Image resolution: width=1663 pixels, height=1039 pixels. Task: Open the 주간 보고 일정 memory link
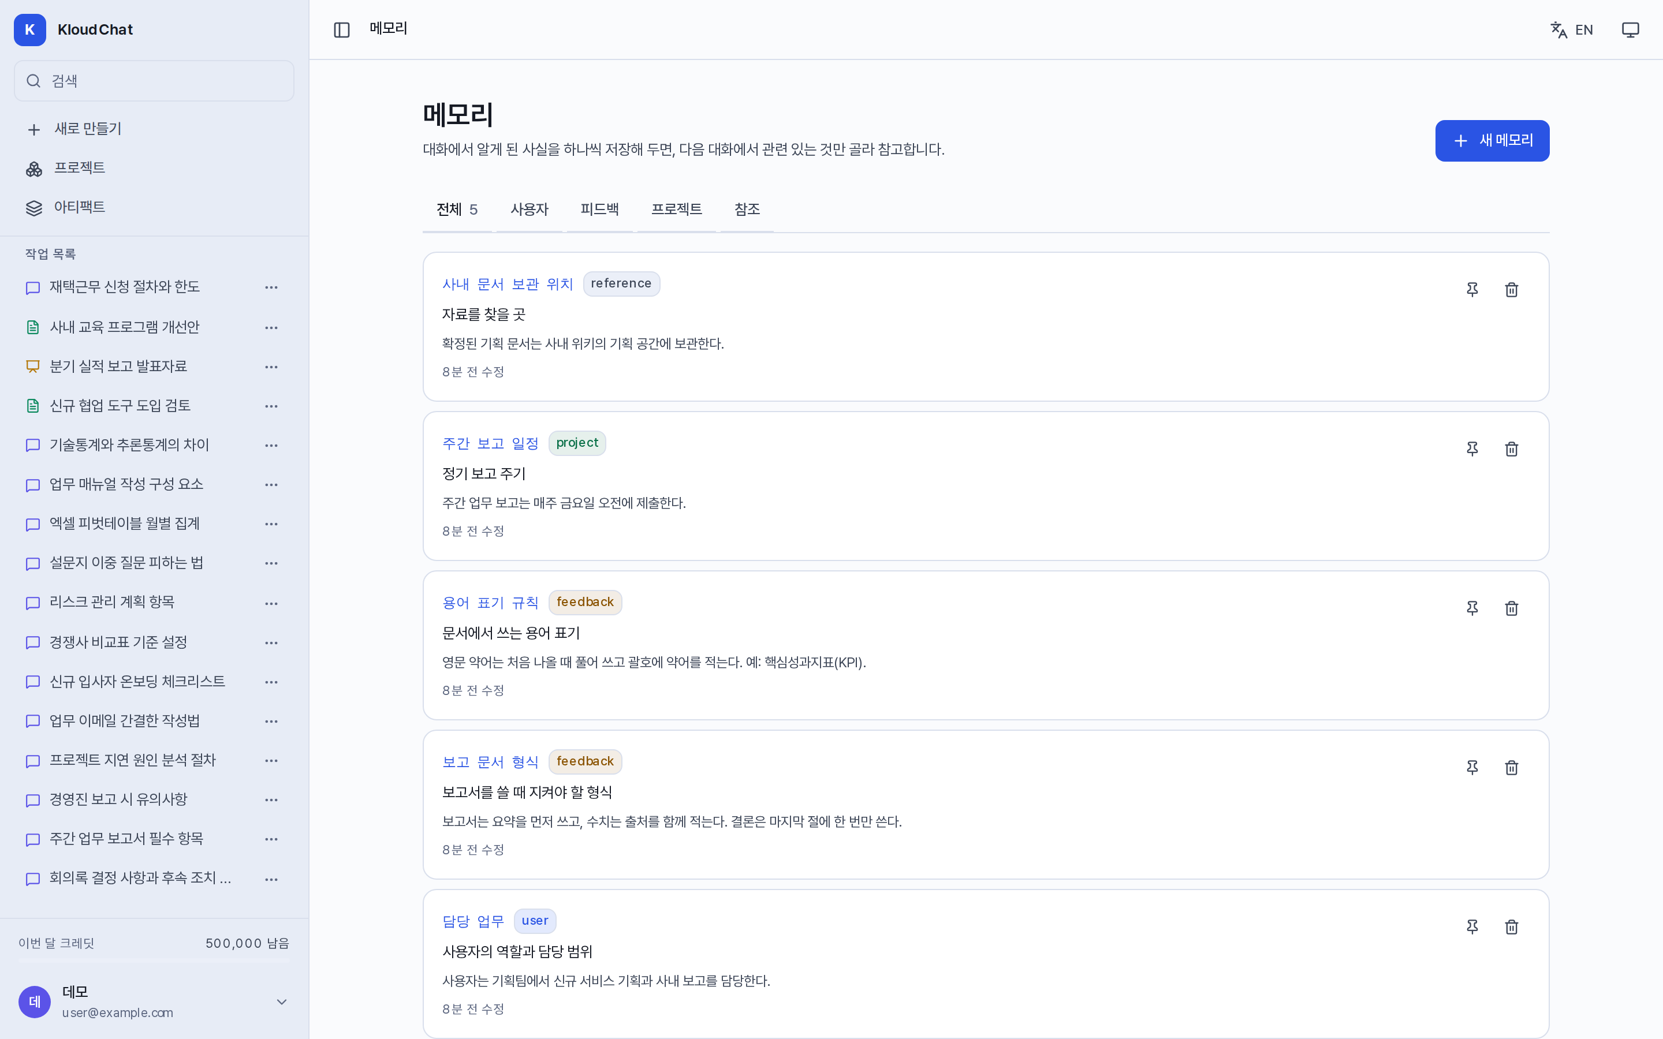(490, 443)
